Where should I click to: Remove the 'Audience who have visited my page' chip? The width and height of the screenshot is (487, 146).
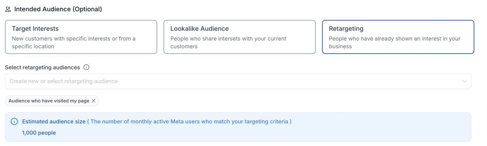point(94,101)
